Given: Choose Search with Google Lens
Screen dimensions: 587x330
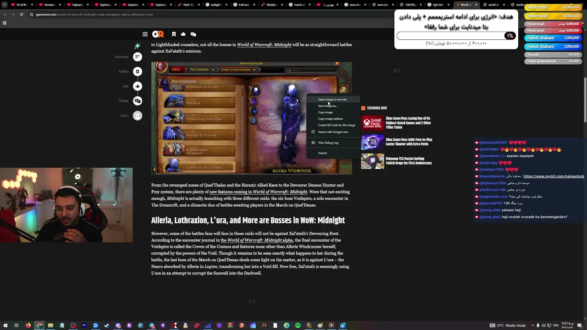Looking at the screenshot, I should click(333, 132).
